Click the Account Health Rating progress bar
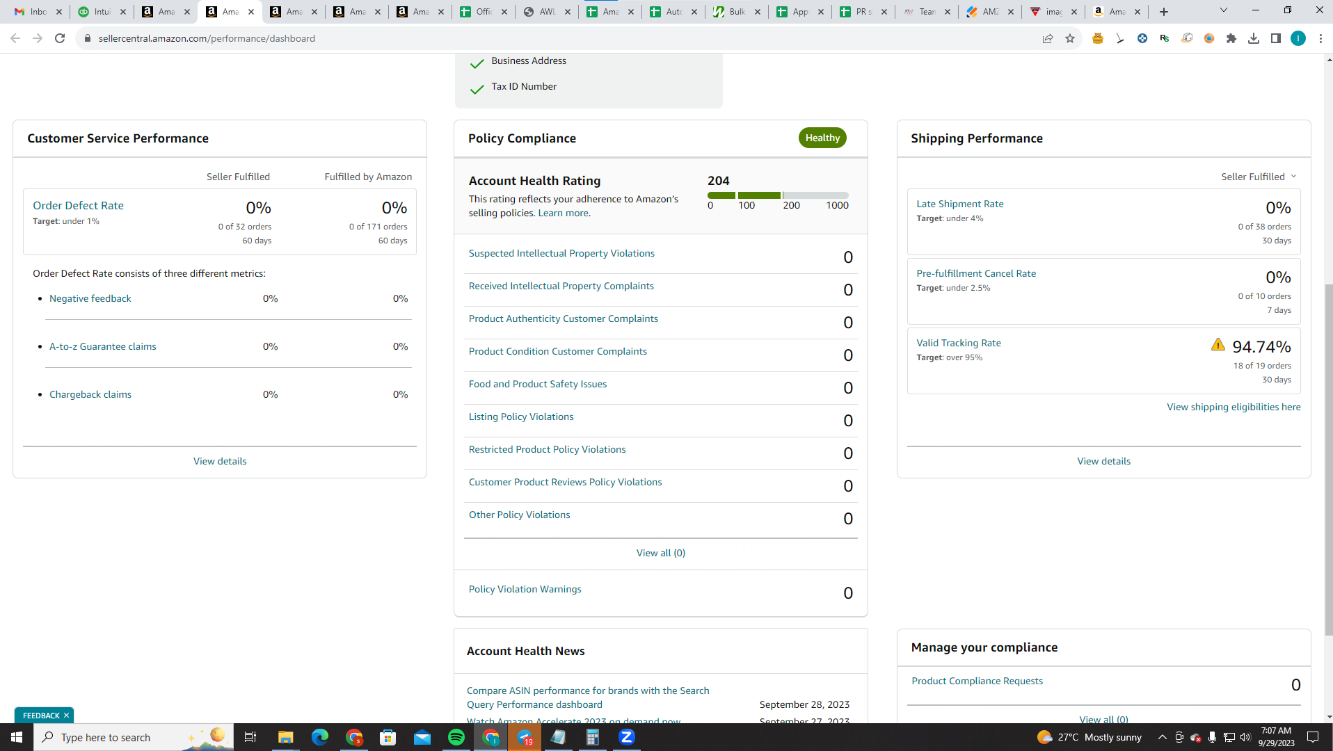Image resolution: width=1333 pixels, height=751 pixels. 778,195
